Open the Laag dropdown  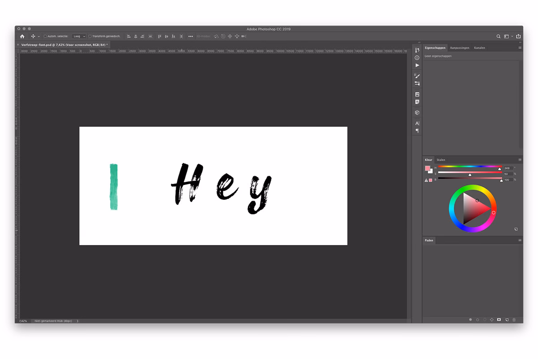[79, 36]
